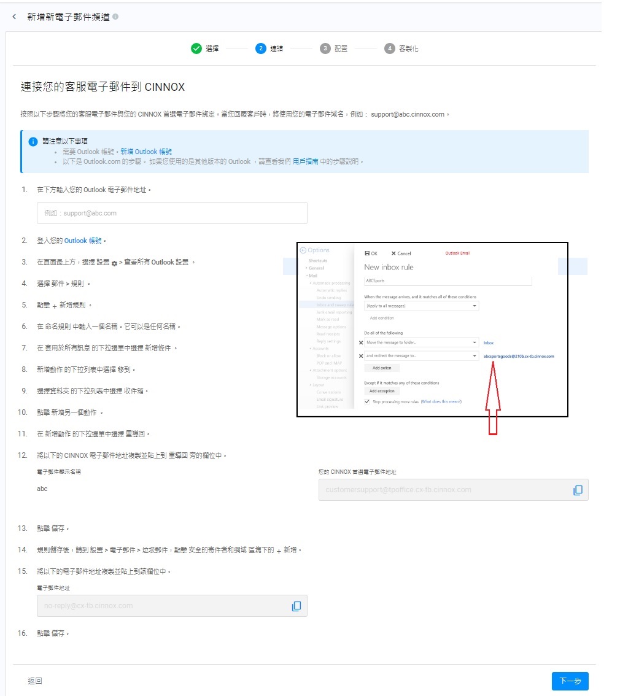Image resolution: width=620 pixels, height=696 pixels.
Task: Click the 返回 back button
Action: point(35,681)
